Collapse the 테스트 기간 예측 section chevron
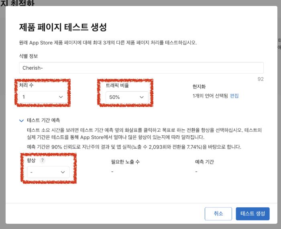Image resolution: width=281 pixels, height=229 pixels. (x=21, y=121)
